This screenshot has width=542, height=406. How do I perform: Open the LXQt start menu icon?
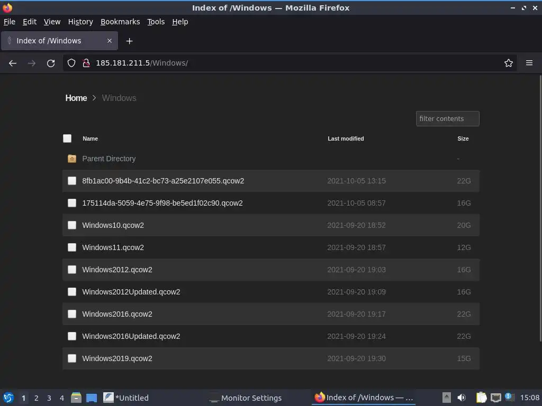[8, 398]
